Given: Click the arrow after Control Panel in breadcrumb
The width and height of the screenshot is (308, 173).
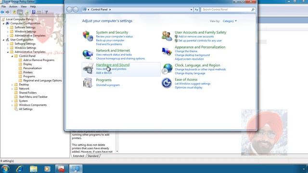Looking at the screenshot, I should click(x=110, y=10).
